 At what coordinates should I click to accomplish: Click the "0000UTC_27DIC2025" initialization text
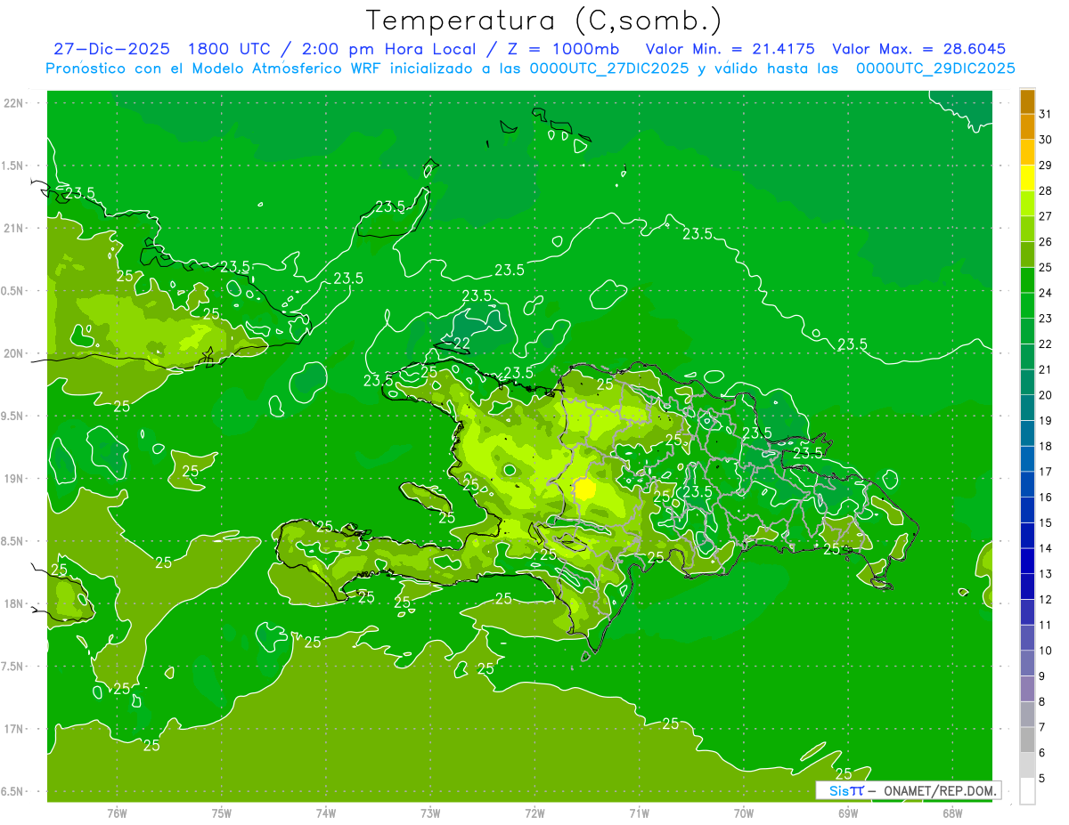coord(609,69)
